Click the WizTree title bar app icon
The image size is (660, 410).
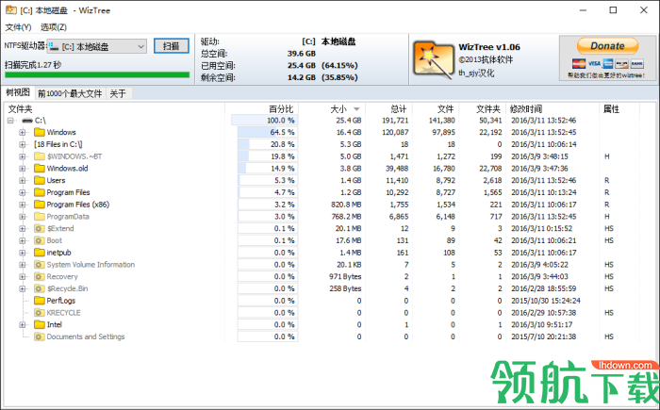10,9
